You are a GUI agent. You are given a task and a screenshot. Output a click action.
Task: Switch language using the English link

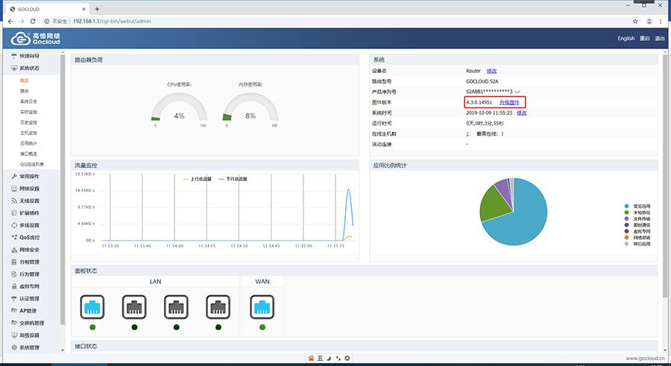[626, 38]
